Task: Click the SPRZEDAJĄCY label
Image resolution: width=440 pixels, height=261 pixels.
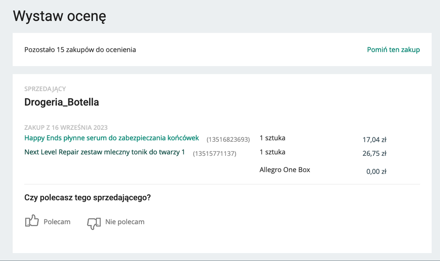Action: coord(45,89)
